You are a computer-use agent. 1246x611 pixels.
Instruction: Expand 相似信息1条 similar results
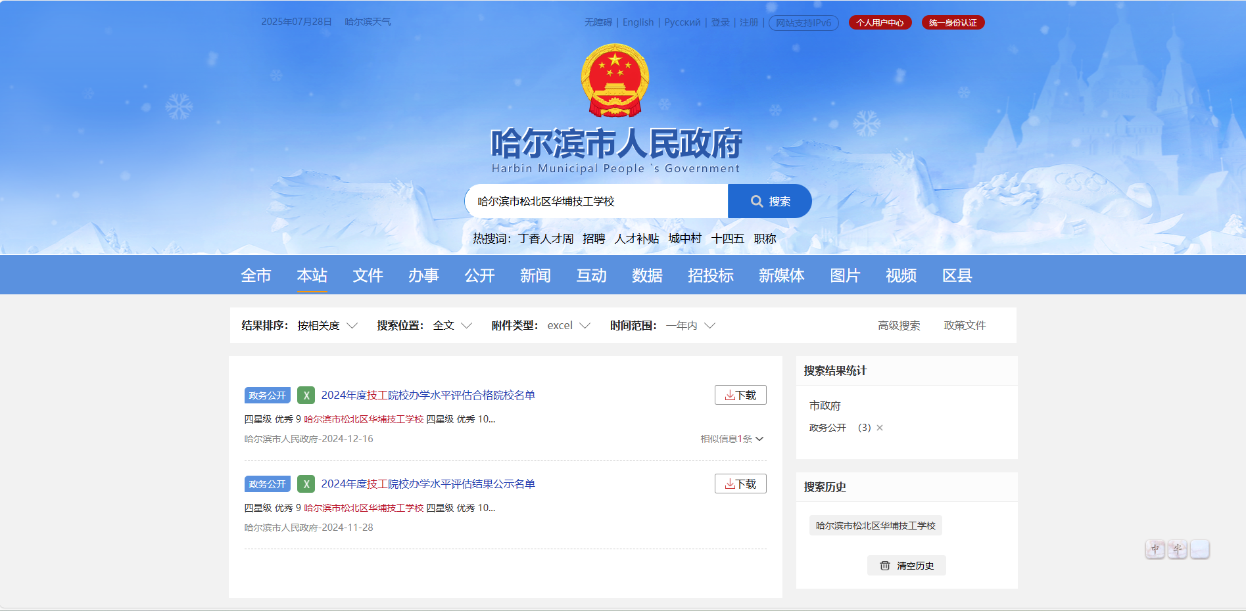click(732, 439)
